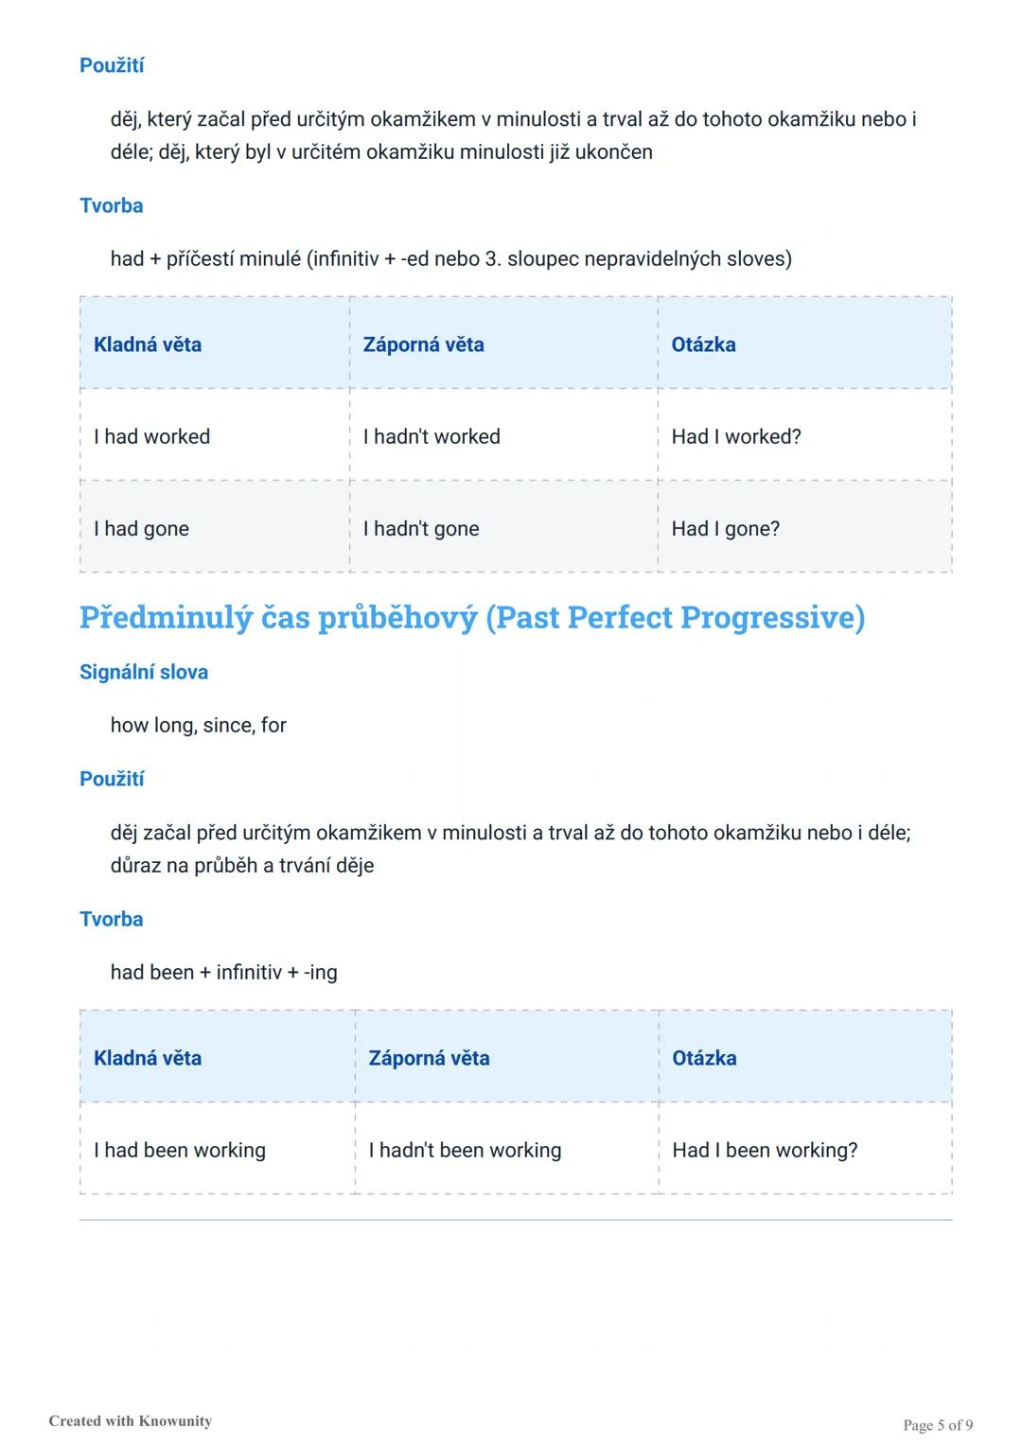Viewport: 1022px width, 1445px height.
Task: Select the "I had gone" table cell
Action: (141, 528)
